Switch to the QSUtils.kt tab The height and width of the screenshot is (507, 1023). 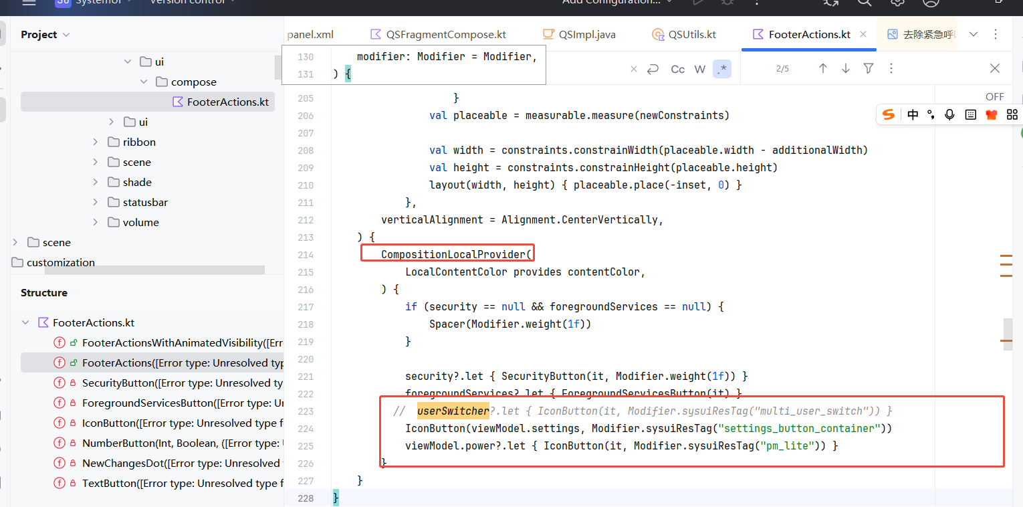click(684, 34)
